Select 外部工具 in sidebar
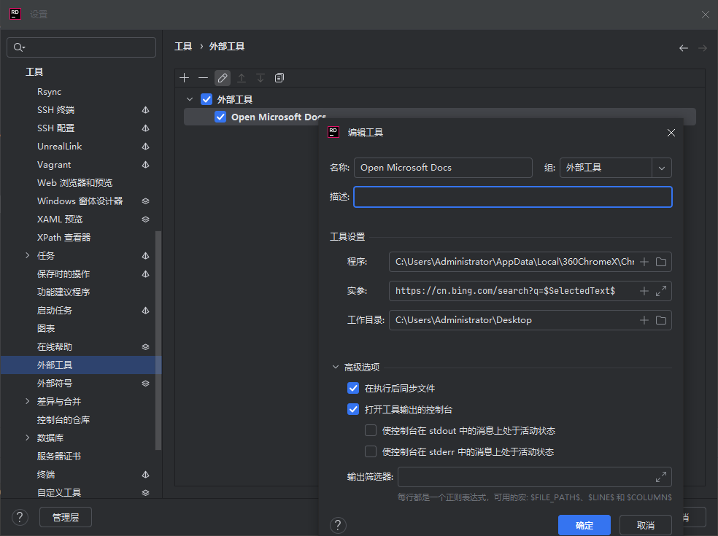718x536 pixels. (81, 365)
